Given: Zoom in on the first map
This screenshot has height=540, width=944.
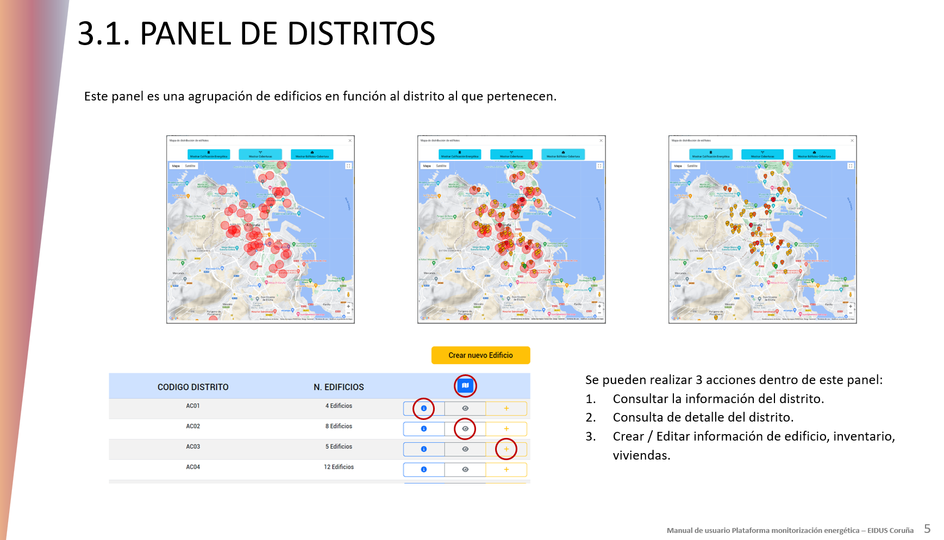Looking at the screenshot, I should [348, 306].
